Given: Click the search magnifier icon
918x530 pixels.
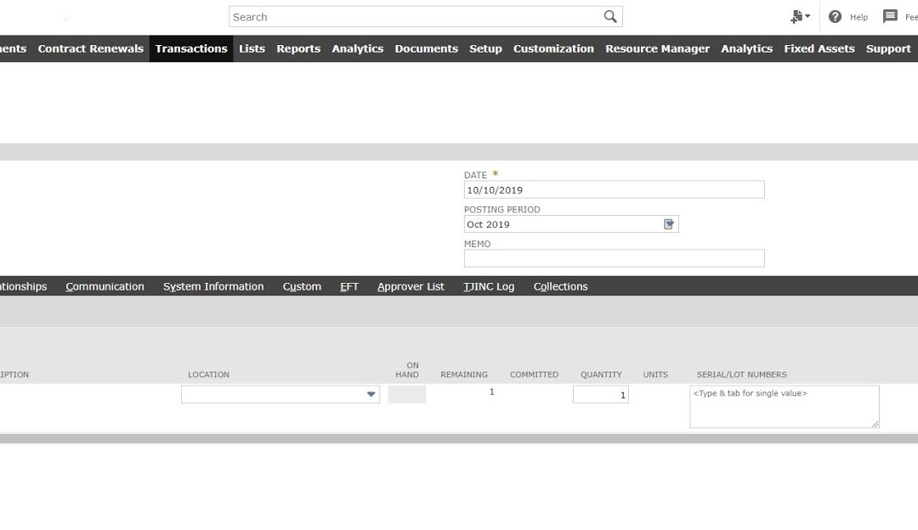Looking at the screenshot, I should pyautogui.click(x=610, y=16).
